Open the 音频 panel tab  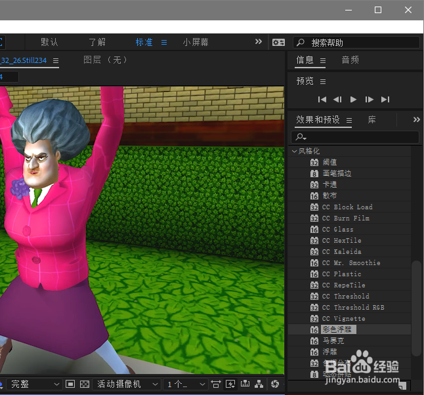pyautogui.click(x=350, y=60)
